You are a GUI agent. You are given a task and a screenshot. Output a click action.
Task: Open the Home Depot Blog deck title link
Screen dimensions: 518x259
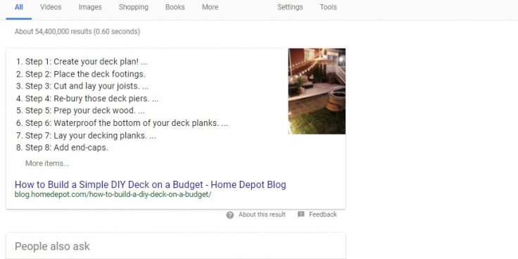point(151,184)
